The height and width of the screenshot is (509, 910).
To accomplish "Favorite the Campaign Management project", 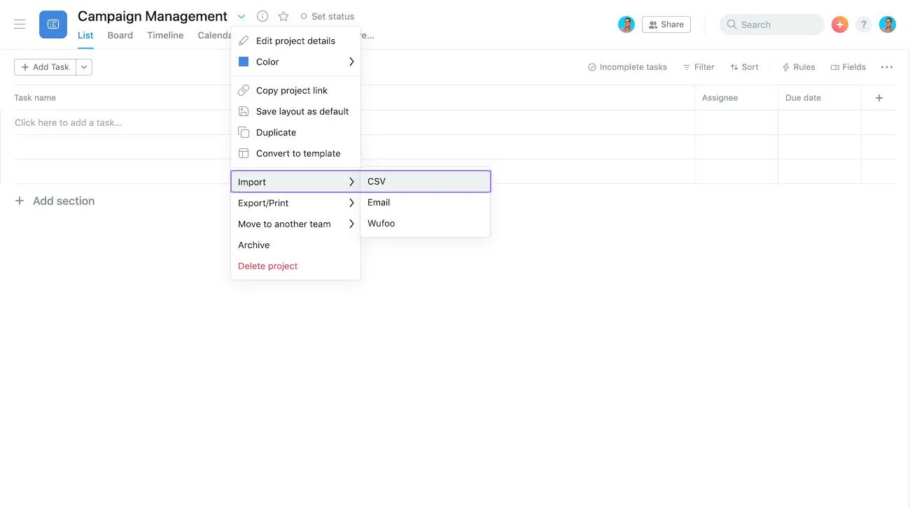I will click(x=283, y=15).
